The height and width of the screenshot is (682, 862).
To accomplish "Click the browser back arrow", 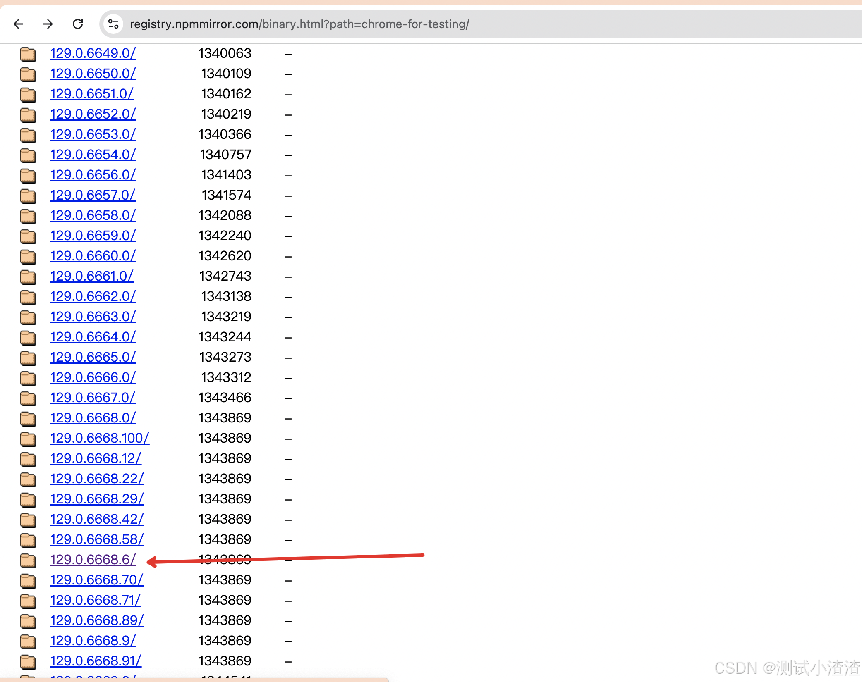I will coord(18,24).
